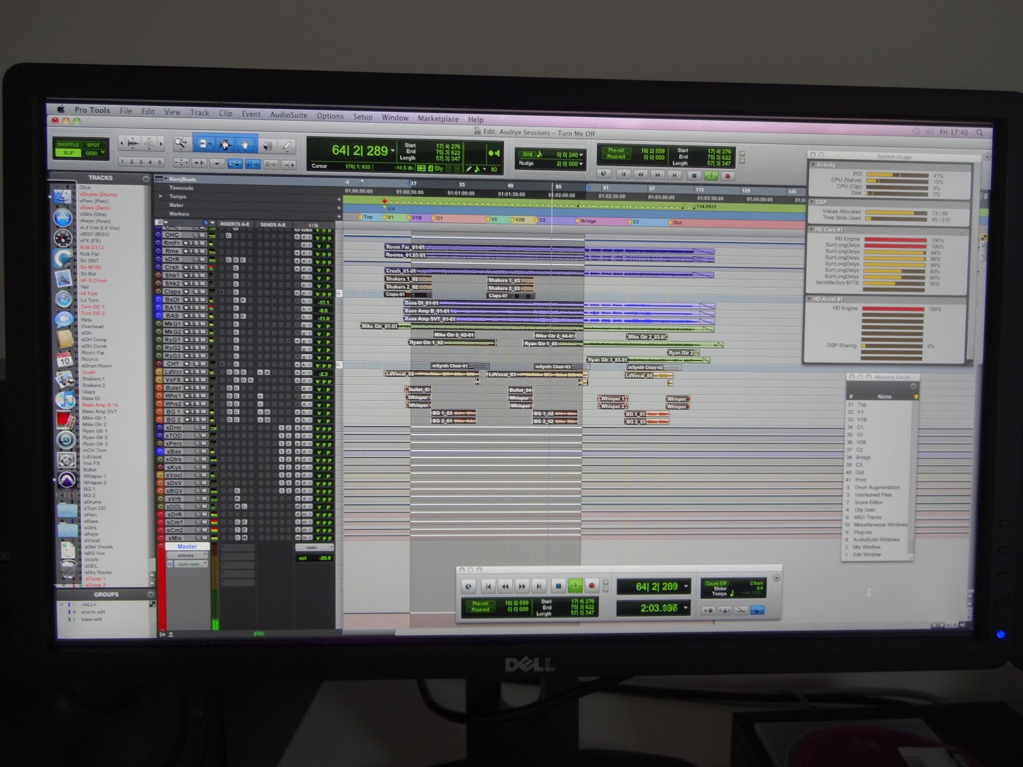Select the Bridge entry in Memory Locations
The height and width of the screenshot is (767, 1023).
863,458
